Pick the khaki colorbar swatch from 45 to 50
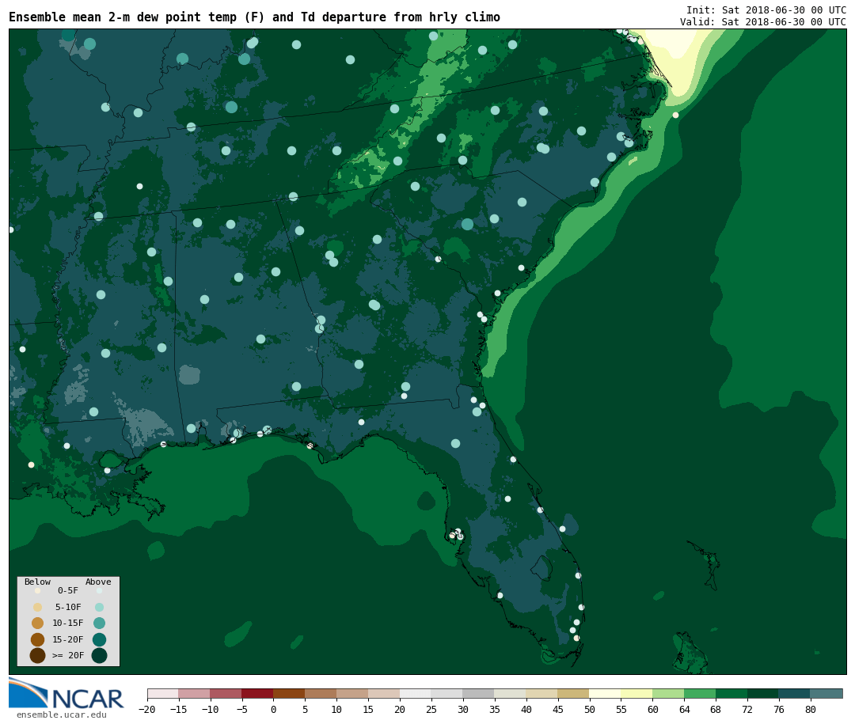855x724 pixels. [574, 693]
